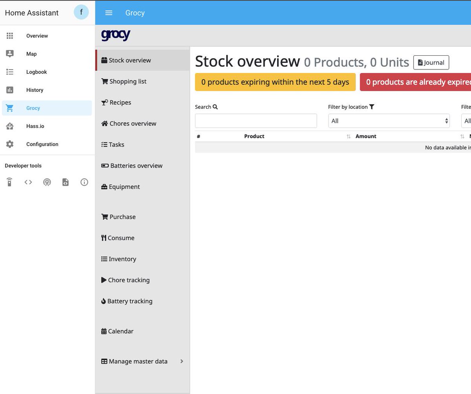Image resolution: width=471 pixels, height=394 pixels.
Task: Click the filter funnel icon by location
Action: [372, 107]
